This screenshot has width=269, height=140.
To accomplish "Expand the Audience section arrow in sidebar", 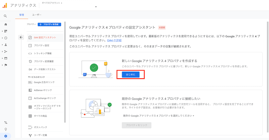I will [2, 45].
